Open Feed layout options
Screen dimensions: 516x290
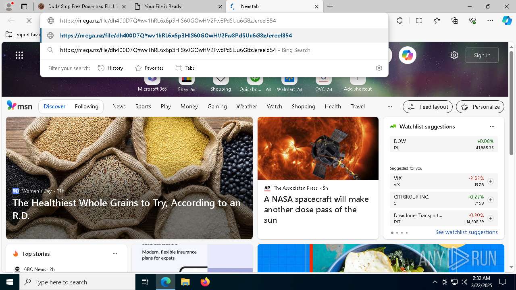point(428,107)
